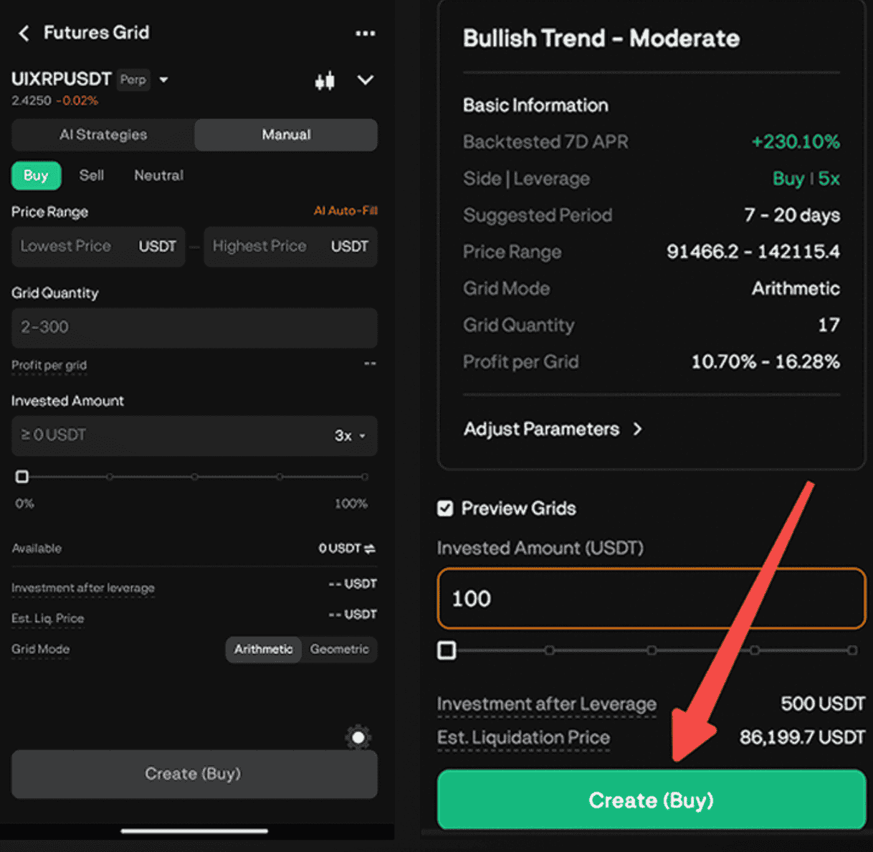
Task: Switch to the AI Strategies tab
Action: (x=102, y=134)
